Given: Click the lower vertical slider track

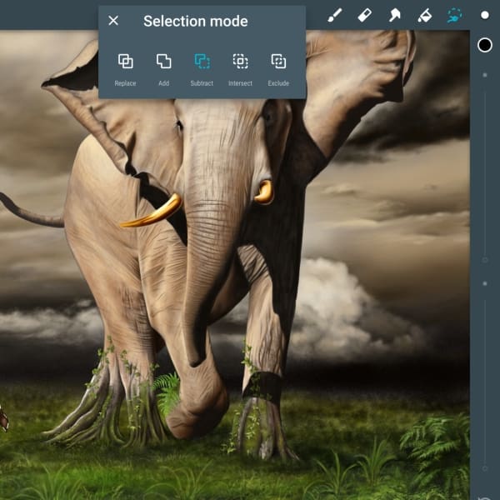Looking at the screenshot, I should [485, 375].
